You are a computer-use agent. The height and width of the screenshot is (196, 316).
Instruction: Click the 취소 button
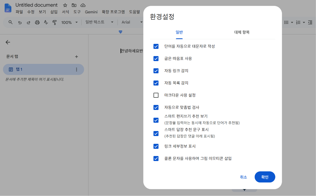click(x=243, y=177)
